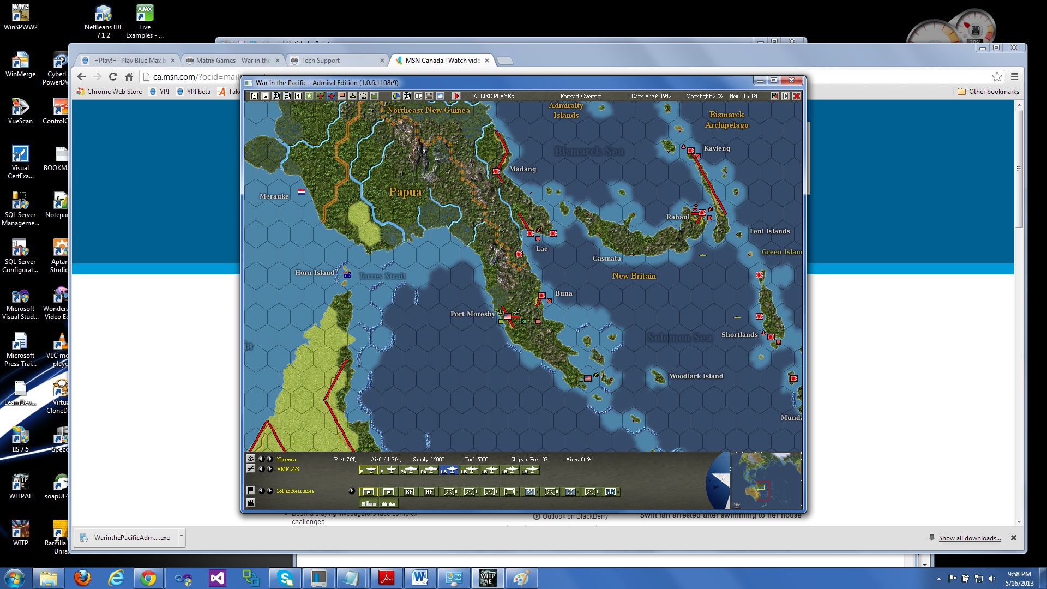
Task: Go to next base with Noumea right arrow
Action: [270, 459]
